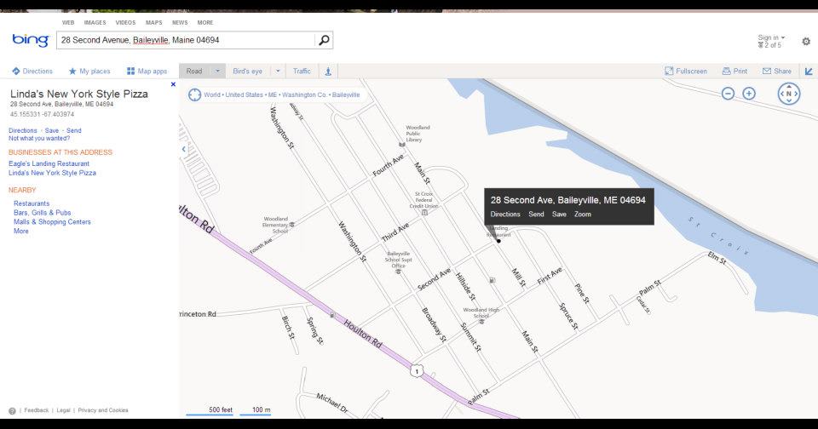818x429 pixels.
Task: Click the Woodland Public Library map icon
Action: tap(401, 145)
